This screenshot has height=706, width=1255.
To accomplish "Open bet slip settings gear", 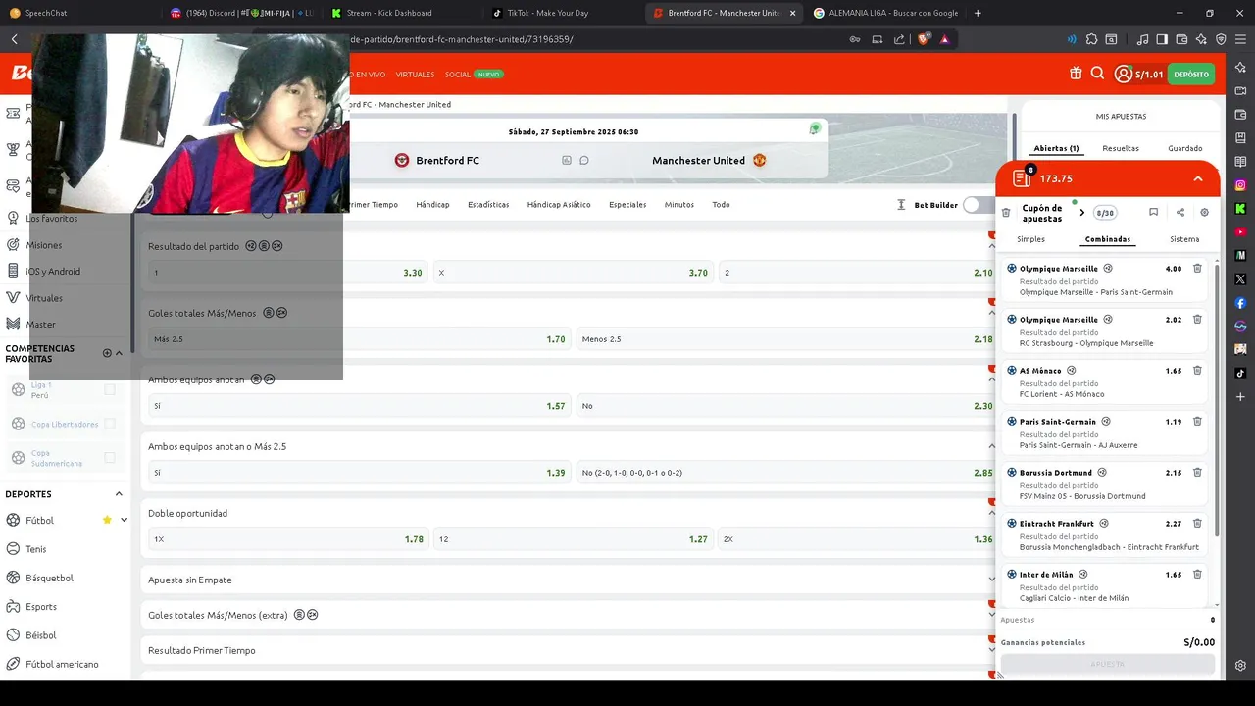I will pyautogui.click(x=1205, y=213).
